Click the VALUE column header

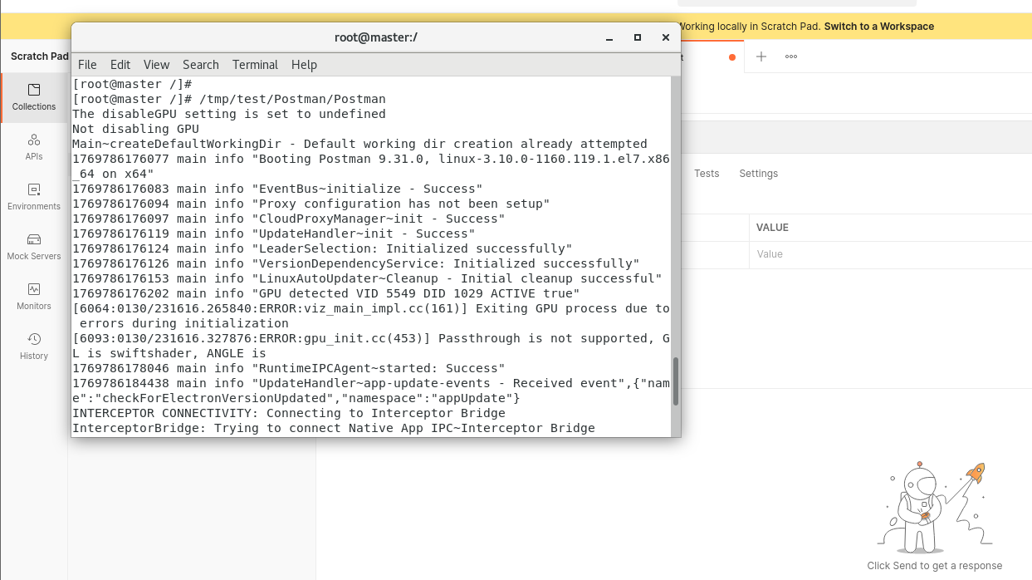coord(773,228)
